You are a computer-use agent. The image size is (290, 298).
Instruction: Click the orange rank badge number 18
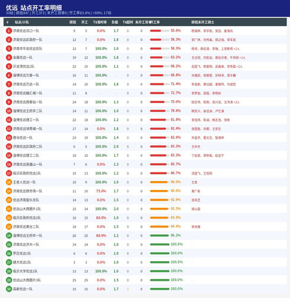pyautogui.click(x=9, y=182)
